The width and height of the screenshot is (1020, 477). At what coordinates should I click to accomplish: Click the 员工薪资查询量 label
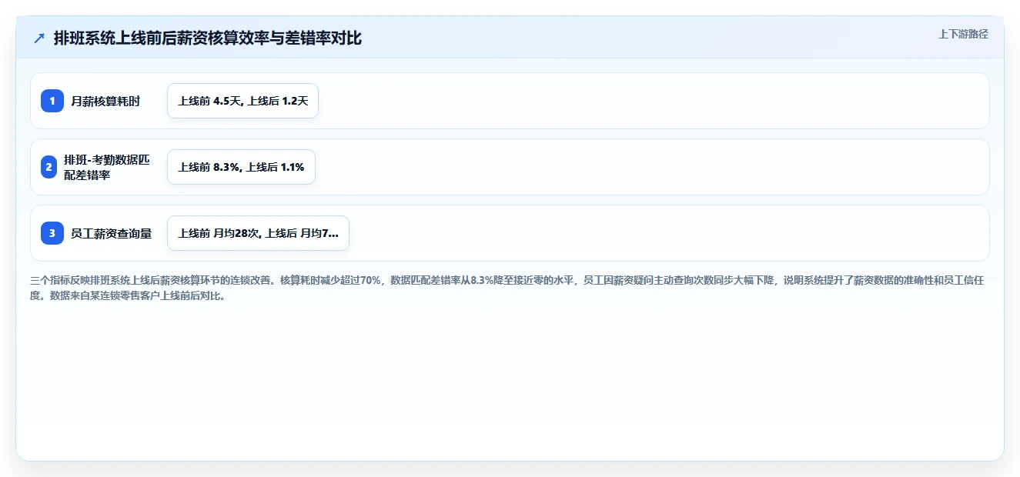111,233
